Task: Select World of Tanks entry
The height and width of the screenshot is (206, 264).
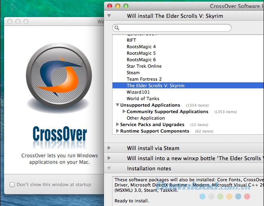Action: click(x=143, y=99)
